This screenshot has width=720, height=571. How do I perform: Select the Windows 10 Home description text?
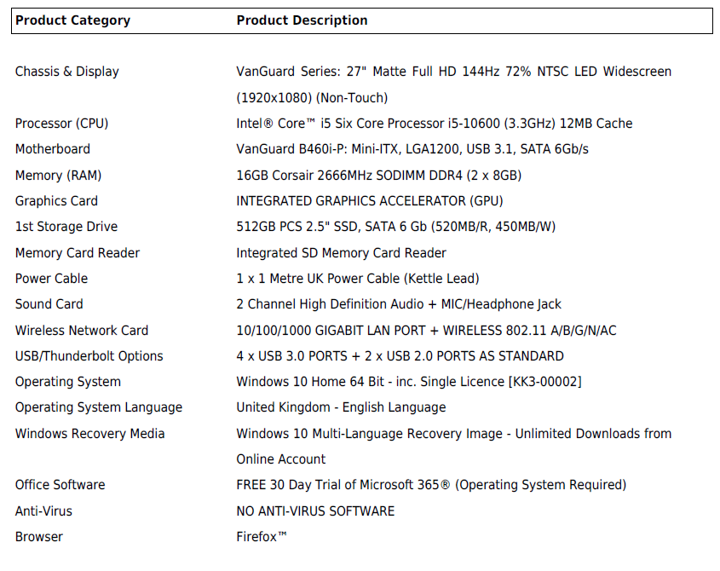408,382
